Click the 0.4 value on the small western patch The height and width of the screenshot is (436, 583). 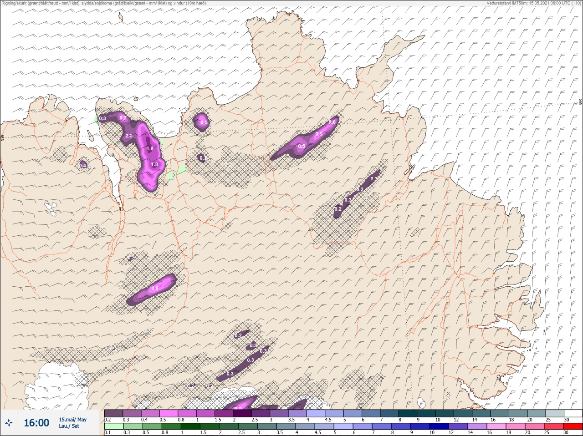coord(83,166)
